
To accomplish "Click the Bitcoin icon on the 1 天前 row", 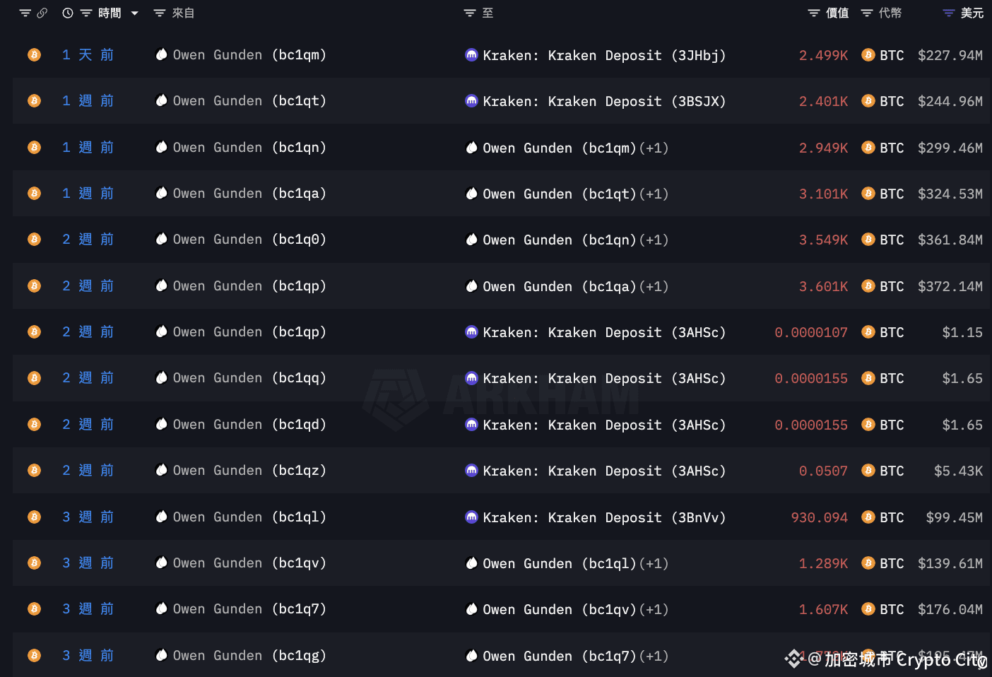I will 34,55.
